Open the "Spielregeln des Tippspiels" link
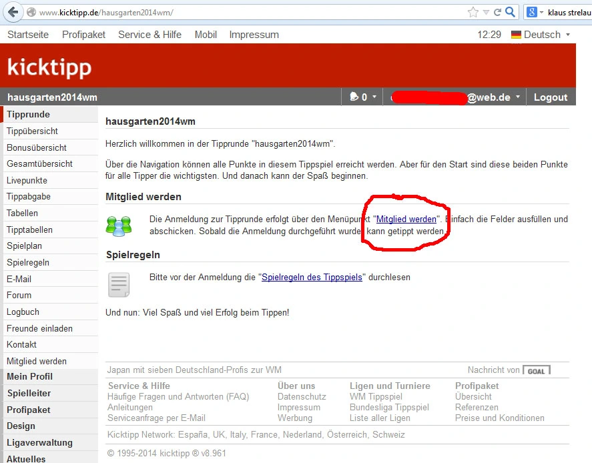The image size is (592, 463). tap(312, 277)
